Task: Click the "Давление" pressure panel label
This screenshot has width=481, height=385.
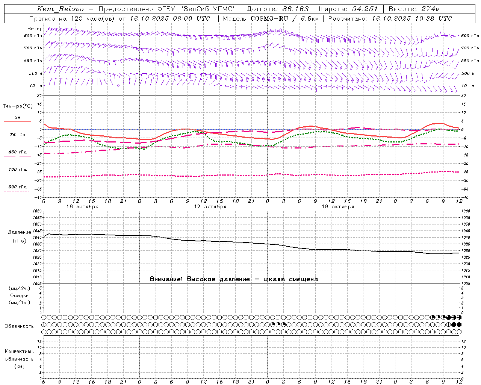Action: [19, 232]
